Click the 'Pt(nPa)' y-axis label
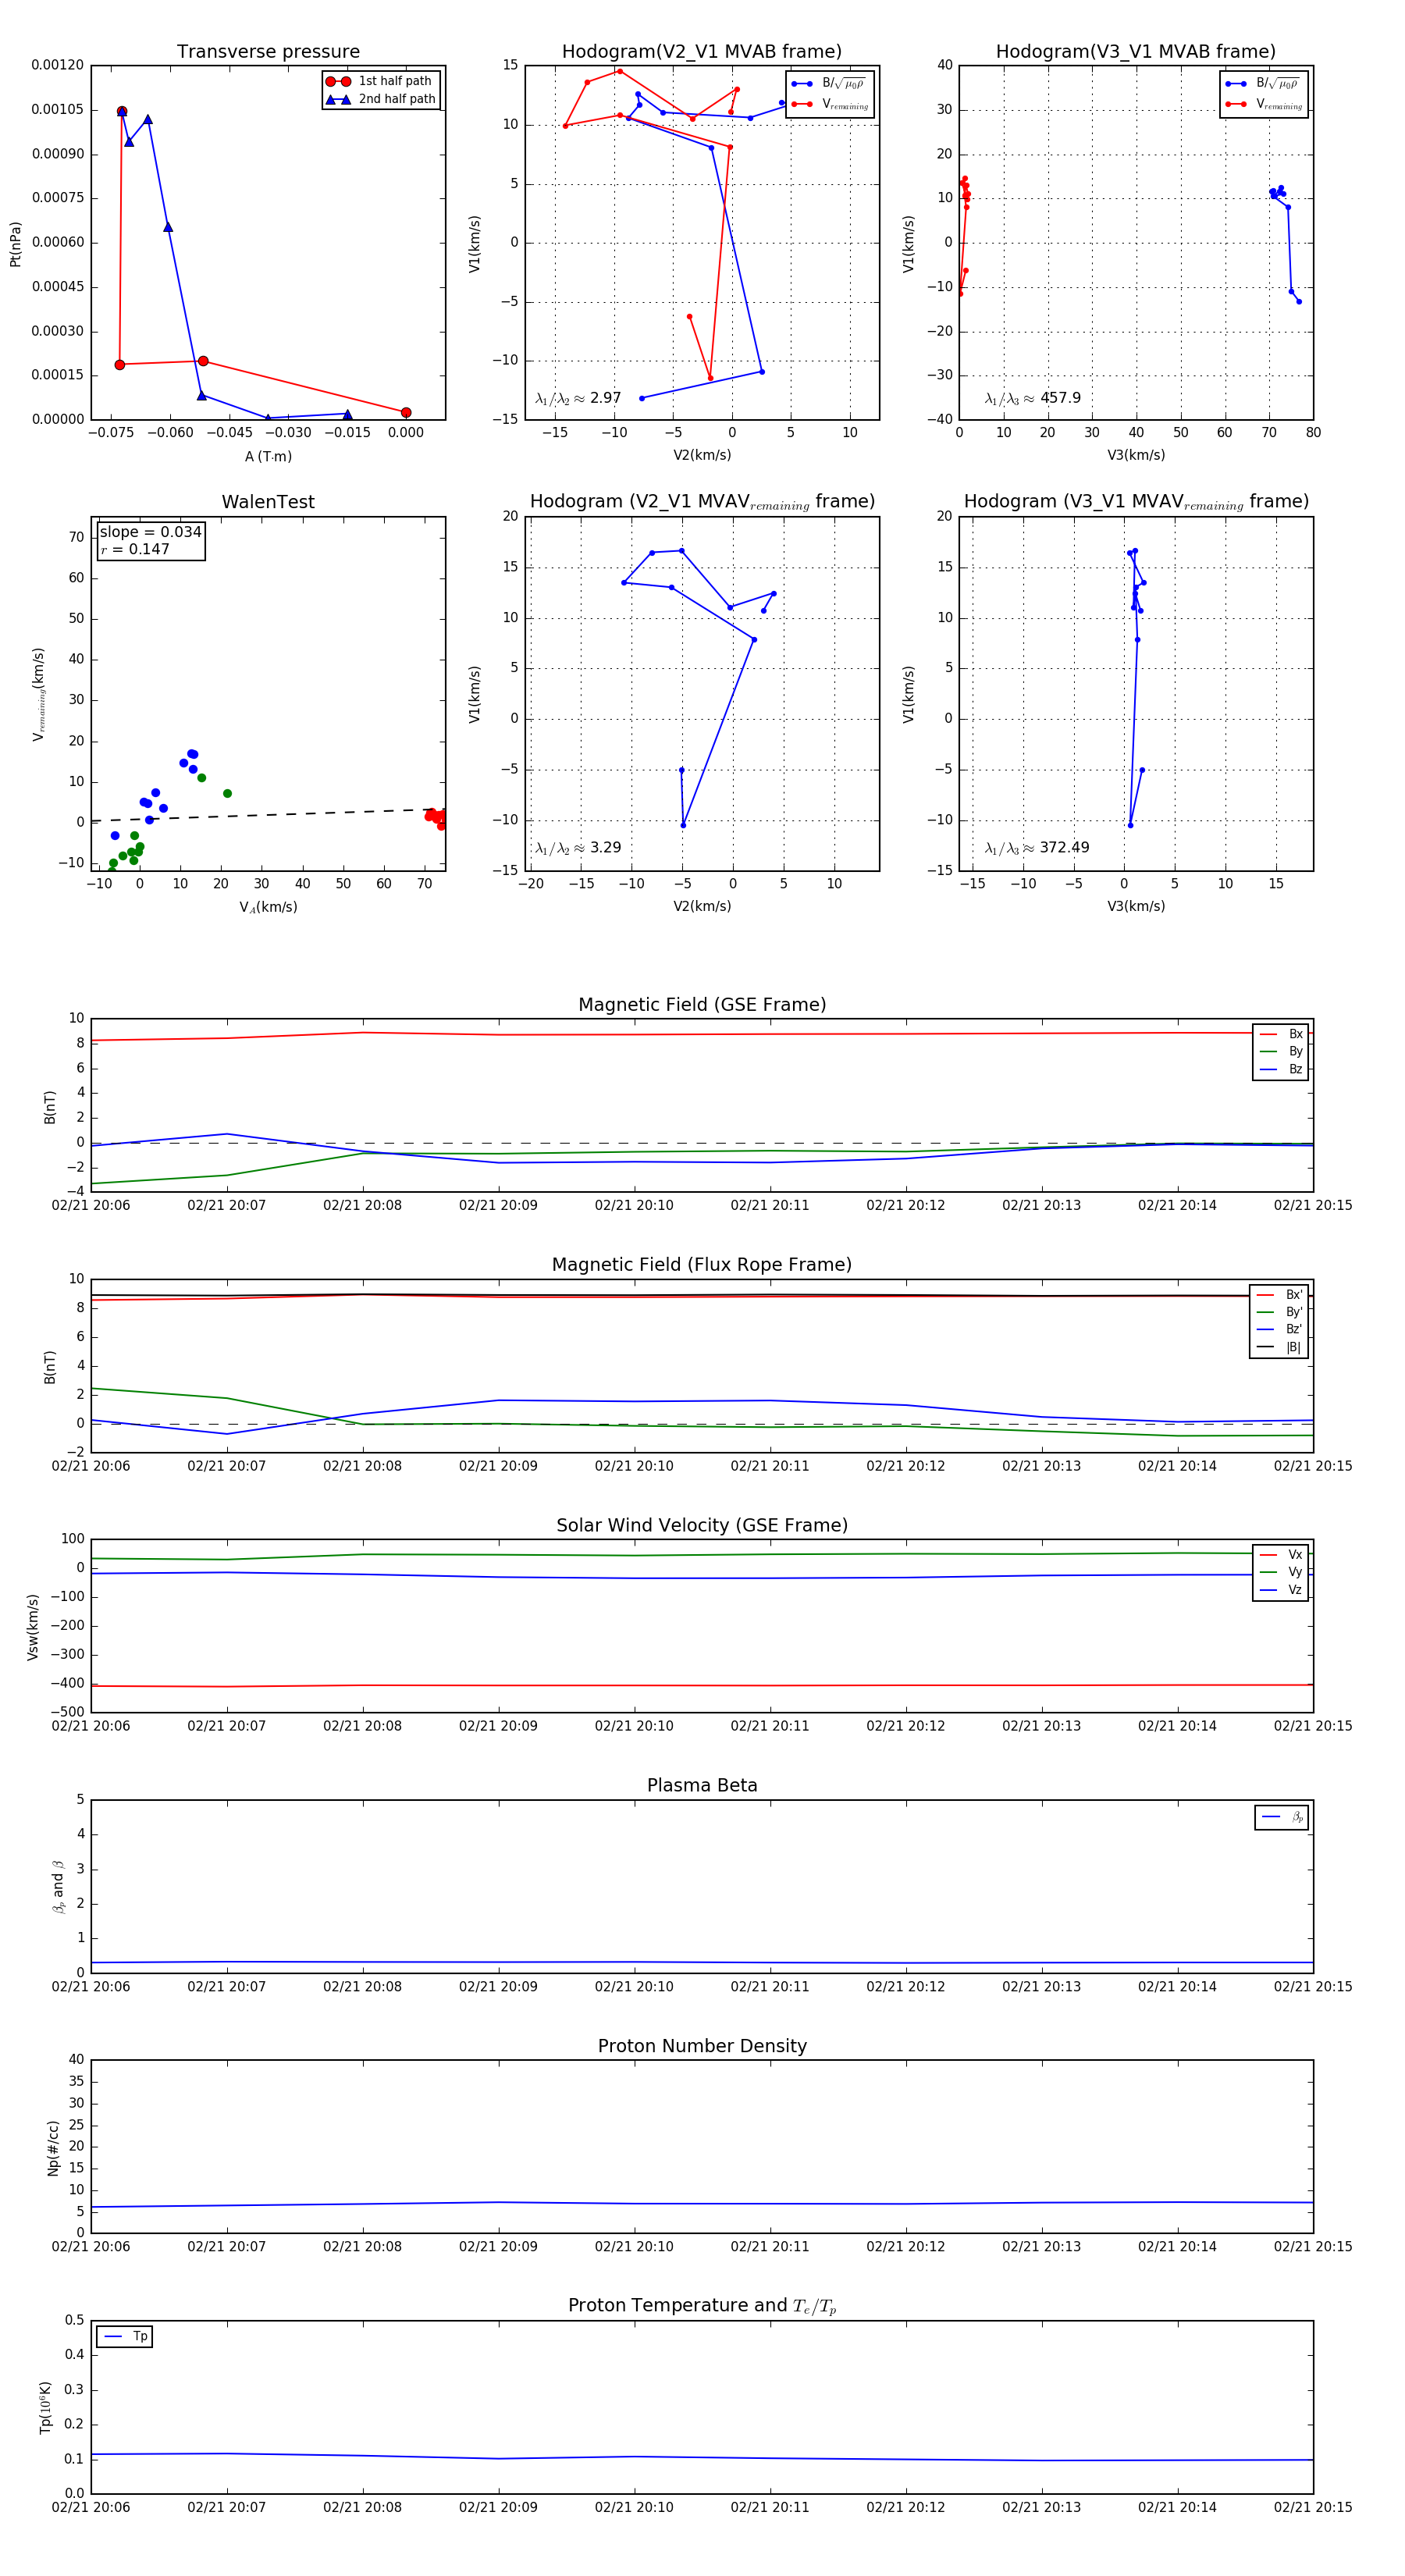Image resolution: width=1405 pixels, height=2576 pixels. tap(15, 243)
